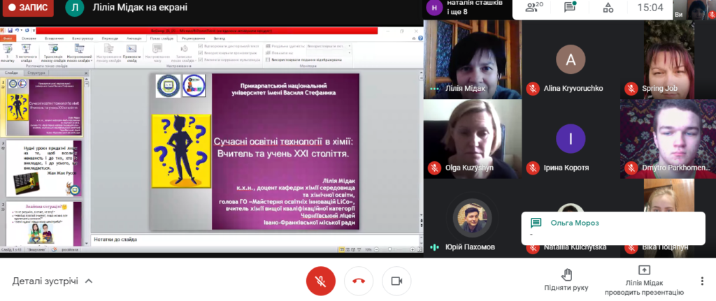Click the red hang up call button

358,281
